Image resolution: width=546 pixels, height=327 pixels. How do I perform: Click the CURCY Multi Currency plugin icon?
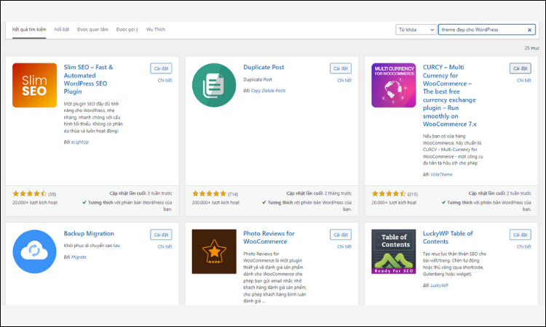coord(393,85)
